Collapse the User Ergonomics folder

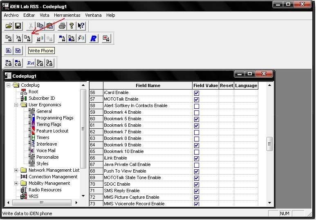(16, 105)
